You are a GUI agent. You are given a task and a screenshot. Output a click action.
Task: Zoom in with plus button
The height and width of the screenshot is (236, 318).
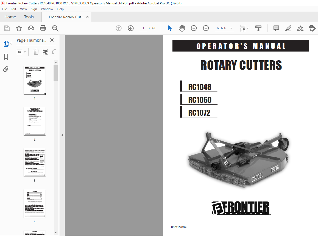point(206,28)
